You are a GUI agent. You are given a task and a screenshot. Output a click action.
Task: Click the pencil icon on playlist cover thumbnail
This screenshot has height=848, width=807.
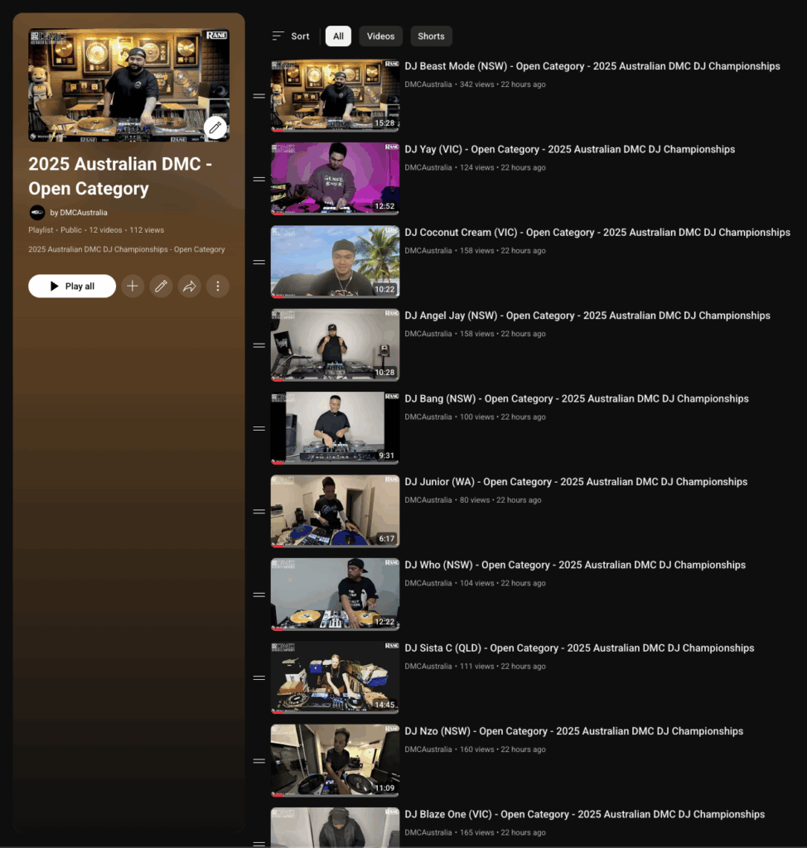click(215, 128)
